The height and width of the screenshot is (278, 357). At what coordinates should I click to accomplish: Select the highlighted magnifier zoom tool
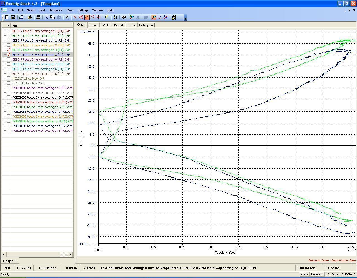pyautogui.click(x=154, y=17)
